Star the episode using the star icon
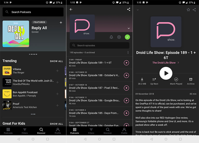 188,10
